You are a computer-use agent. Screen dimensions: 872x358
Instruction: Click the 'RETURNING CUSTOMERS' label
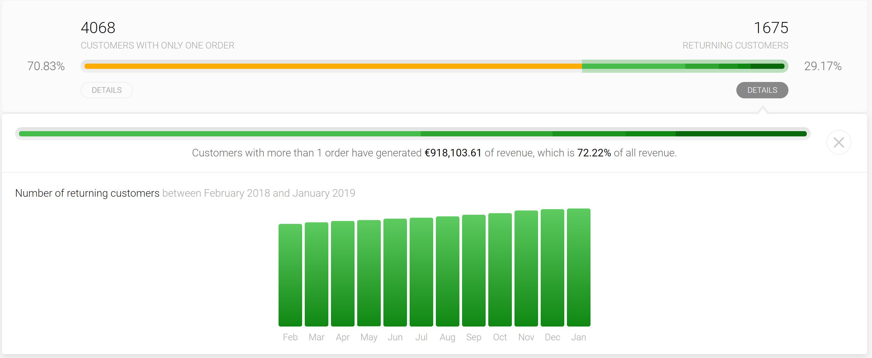735,45
